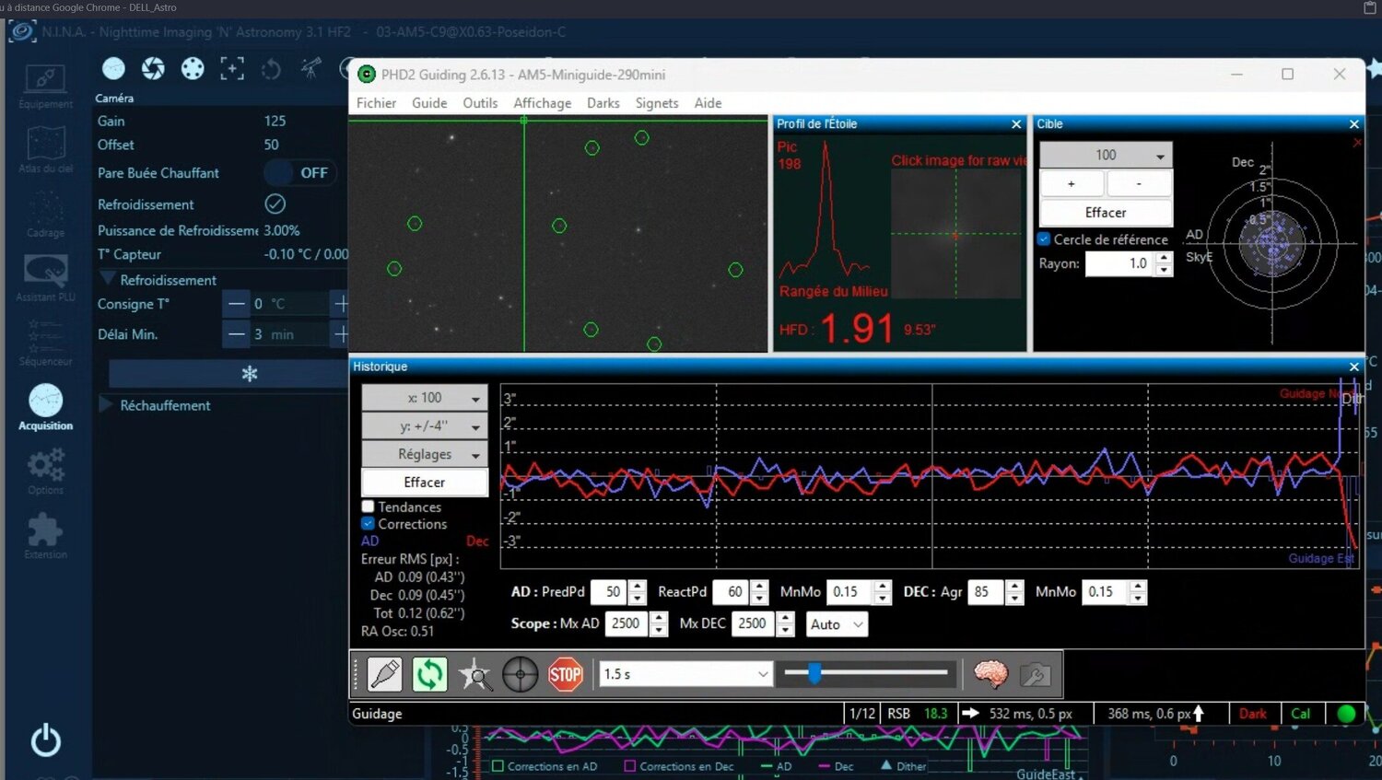Click the connect equipment icon in PHD2
Viewport: 1382px width, 780px height.
click(x=385, y=674)
